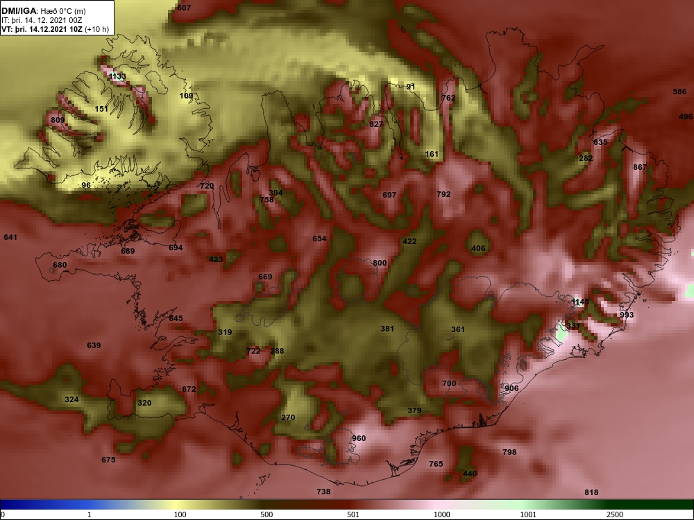Click the map value 827
This screenshot has width=694, height=520.
click(x=376, y=124)
